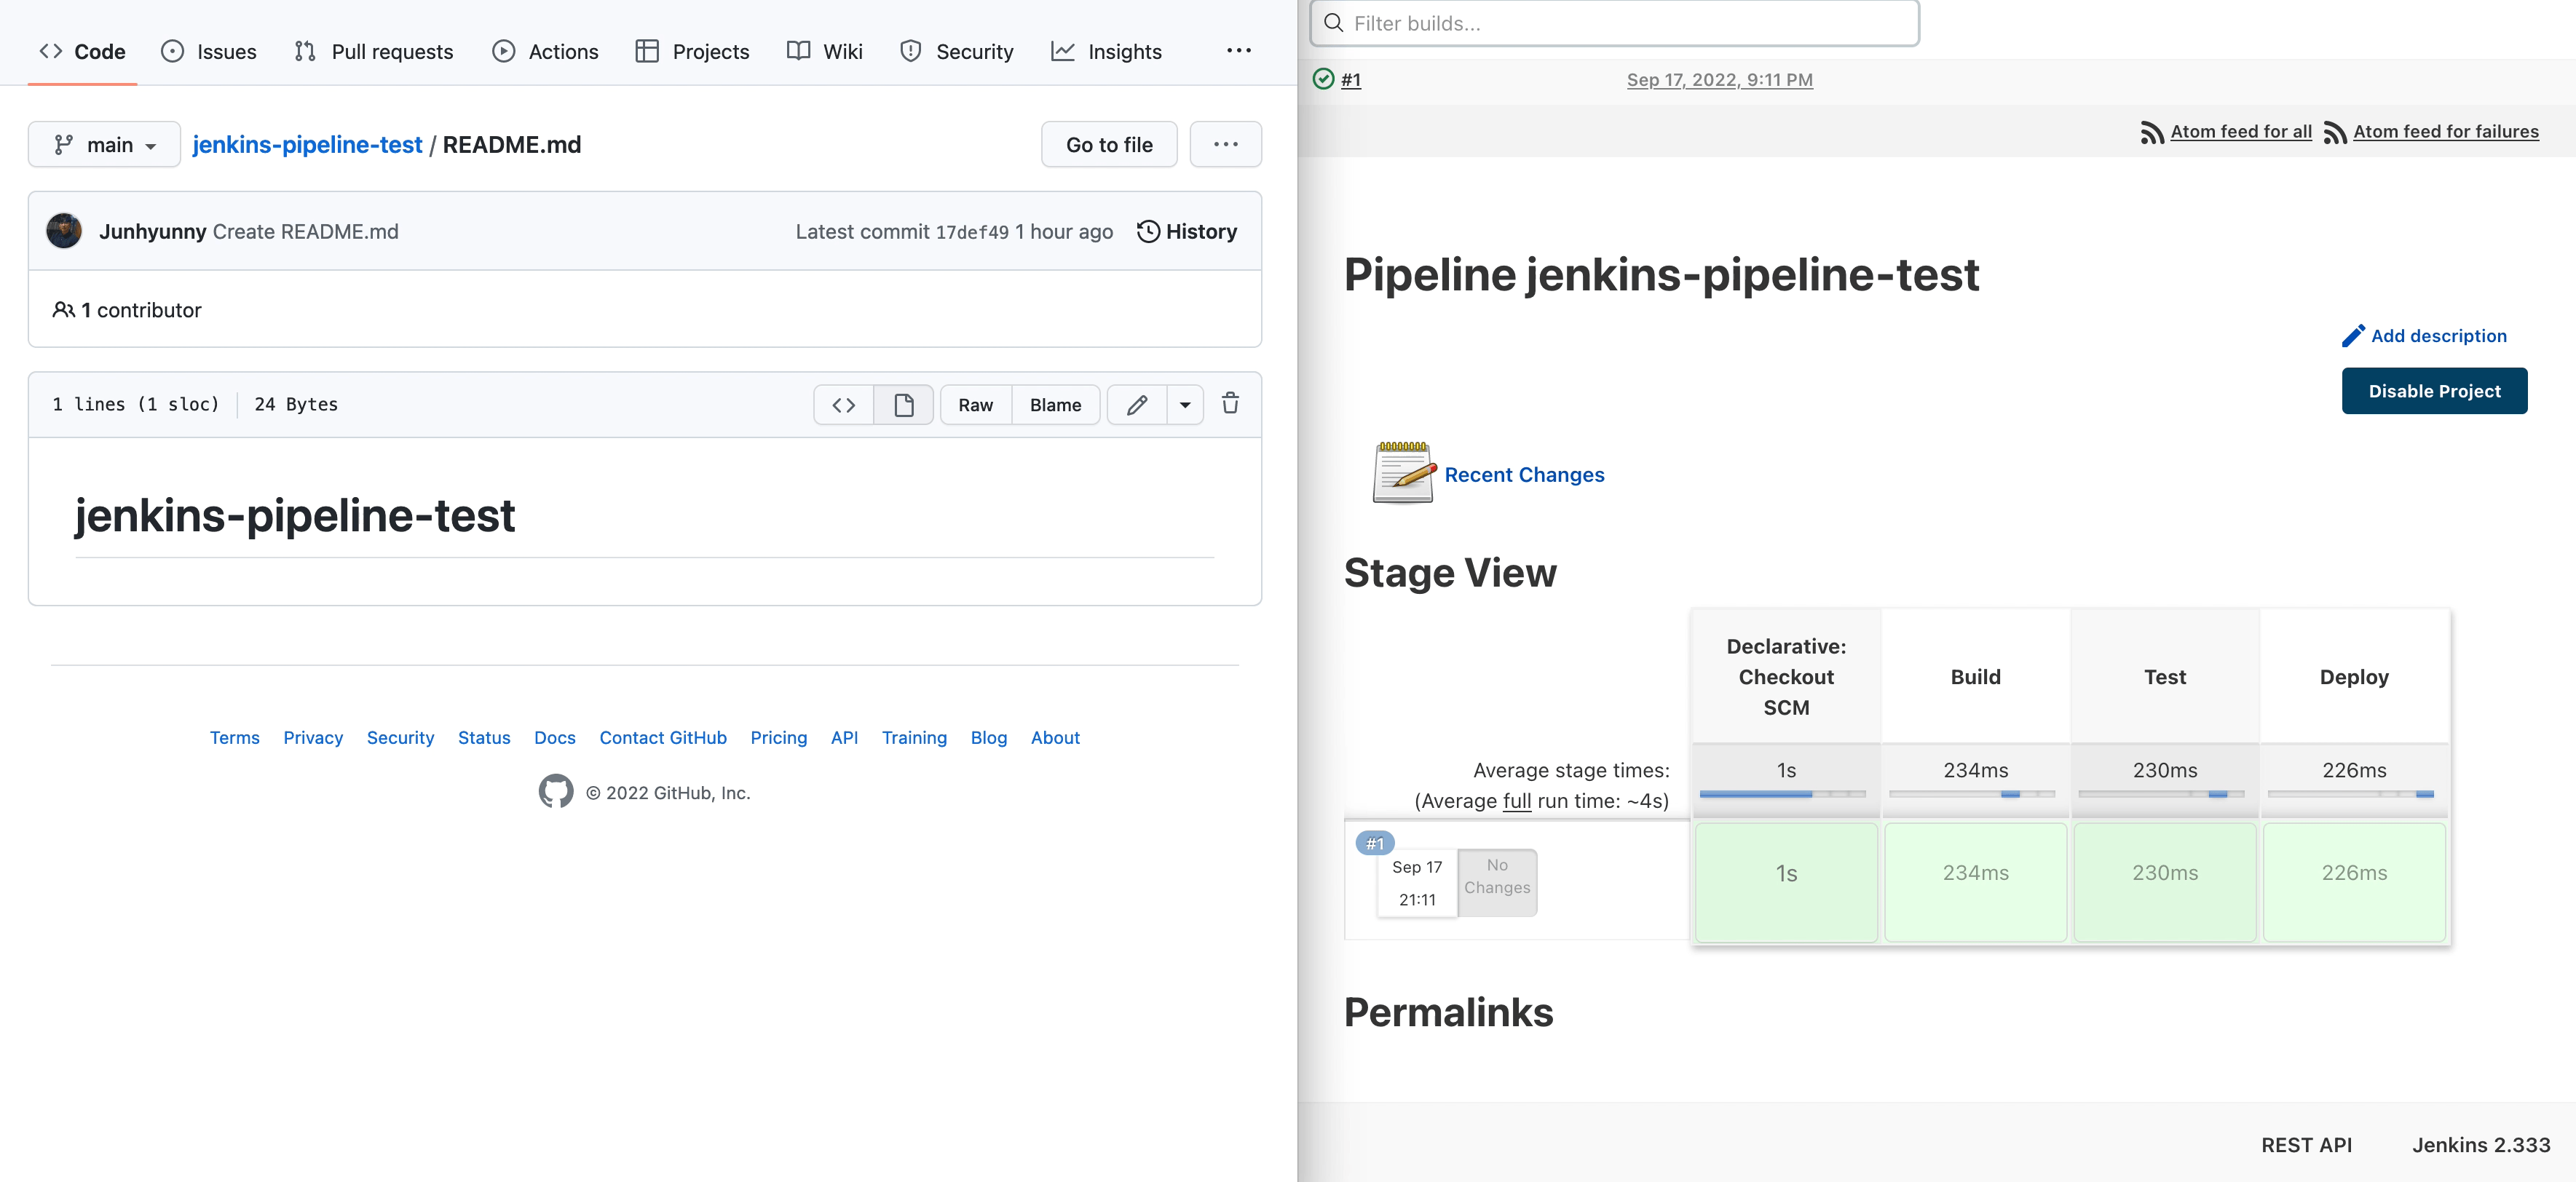Click the Filter builds search field
The image size is (2576, 1182).
(x=1614, y=23)
